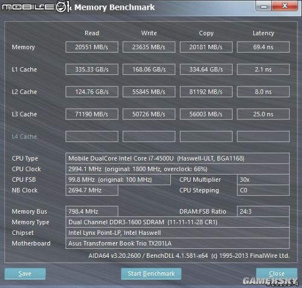Click the Memory Type description field
Viewport: 302px width, 288px height.
click(x=178, y=222)
